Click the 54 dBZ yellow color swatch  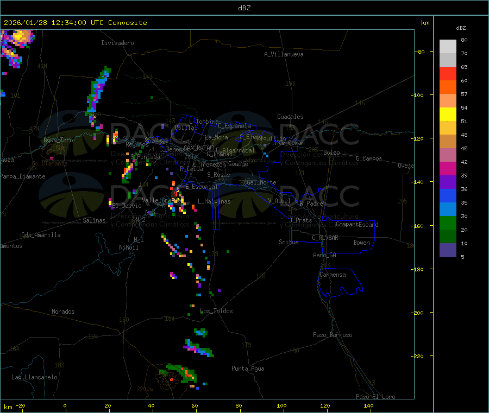[x=448, y=115]
